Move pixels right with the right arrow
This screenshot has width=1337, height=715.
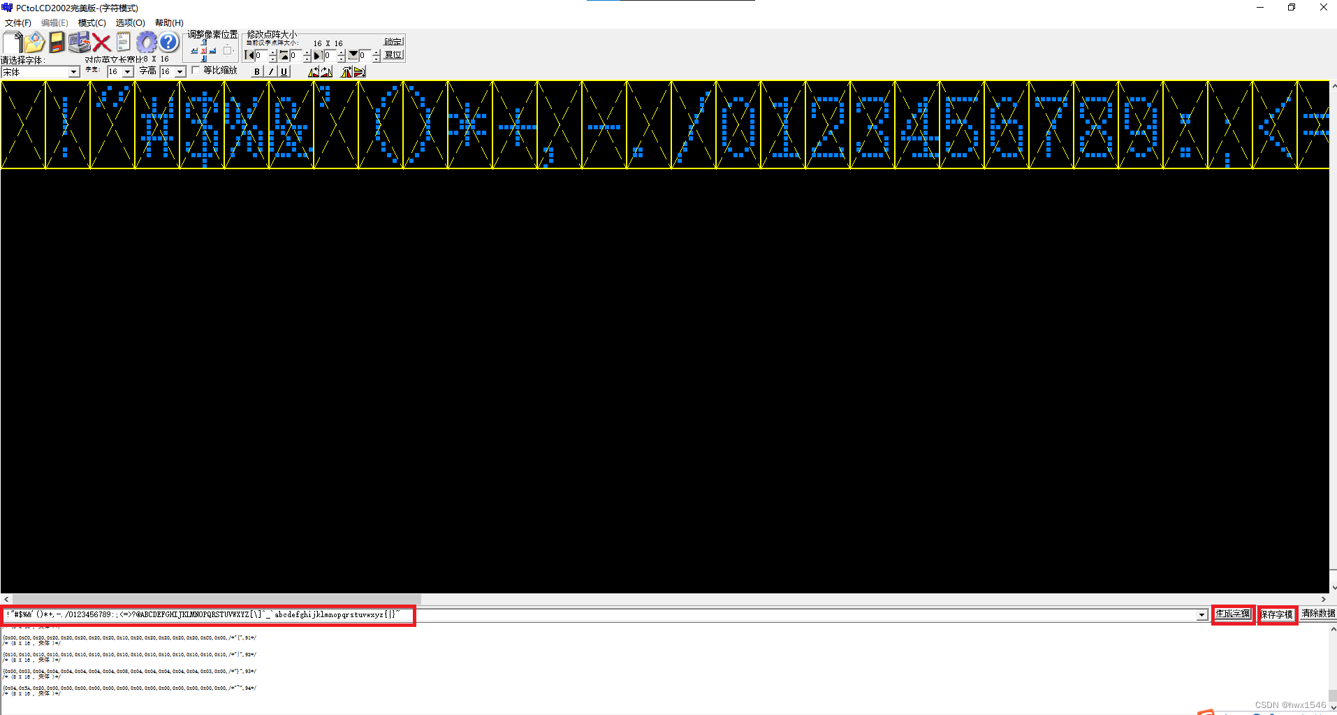click(x=212, y=51)
